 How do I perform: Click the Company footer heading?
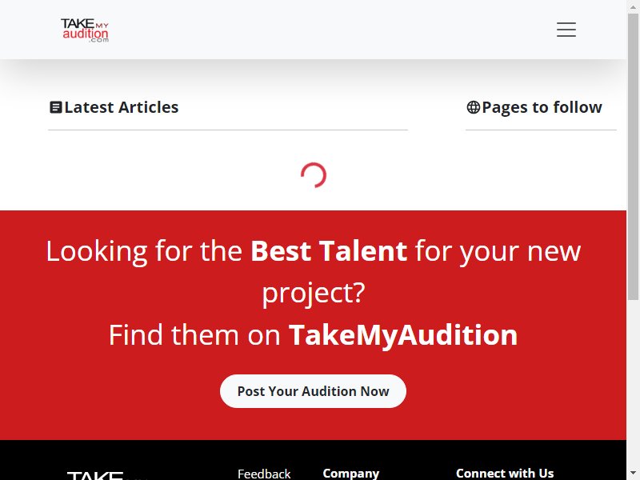(351, 474)
